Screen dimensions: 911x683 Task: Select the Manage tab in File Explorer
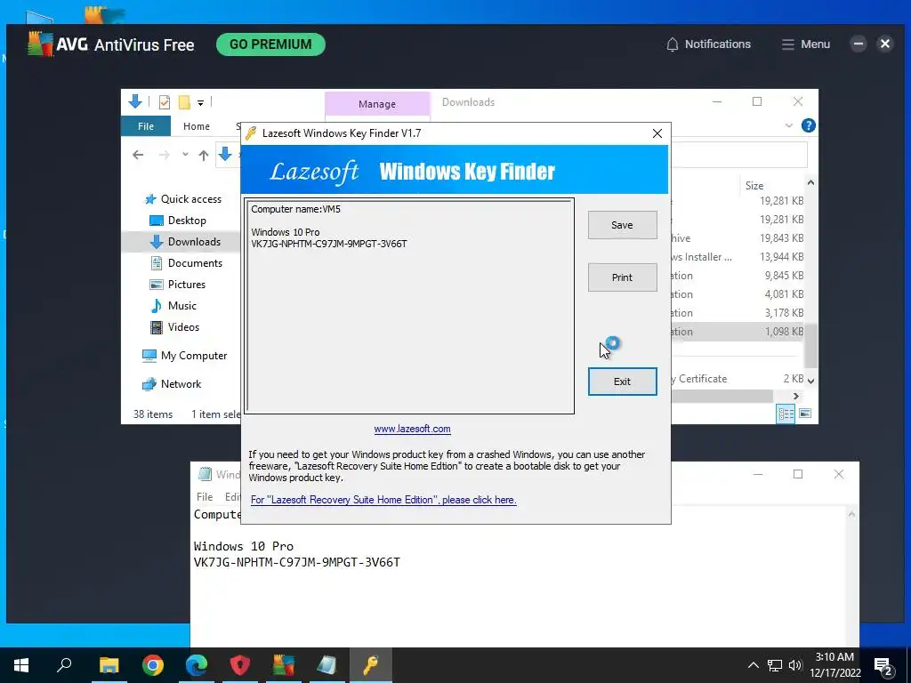377,104
